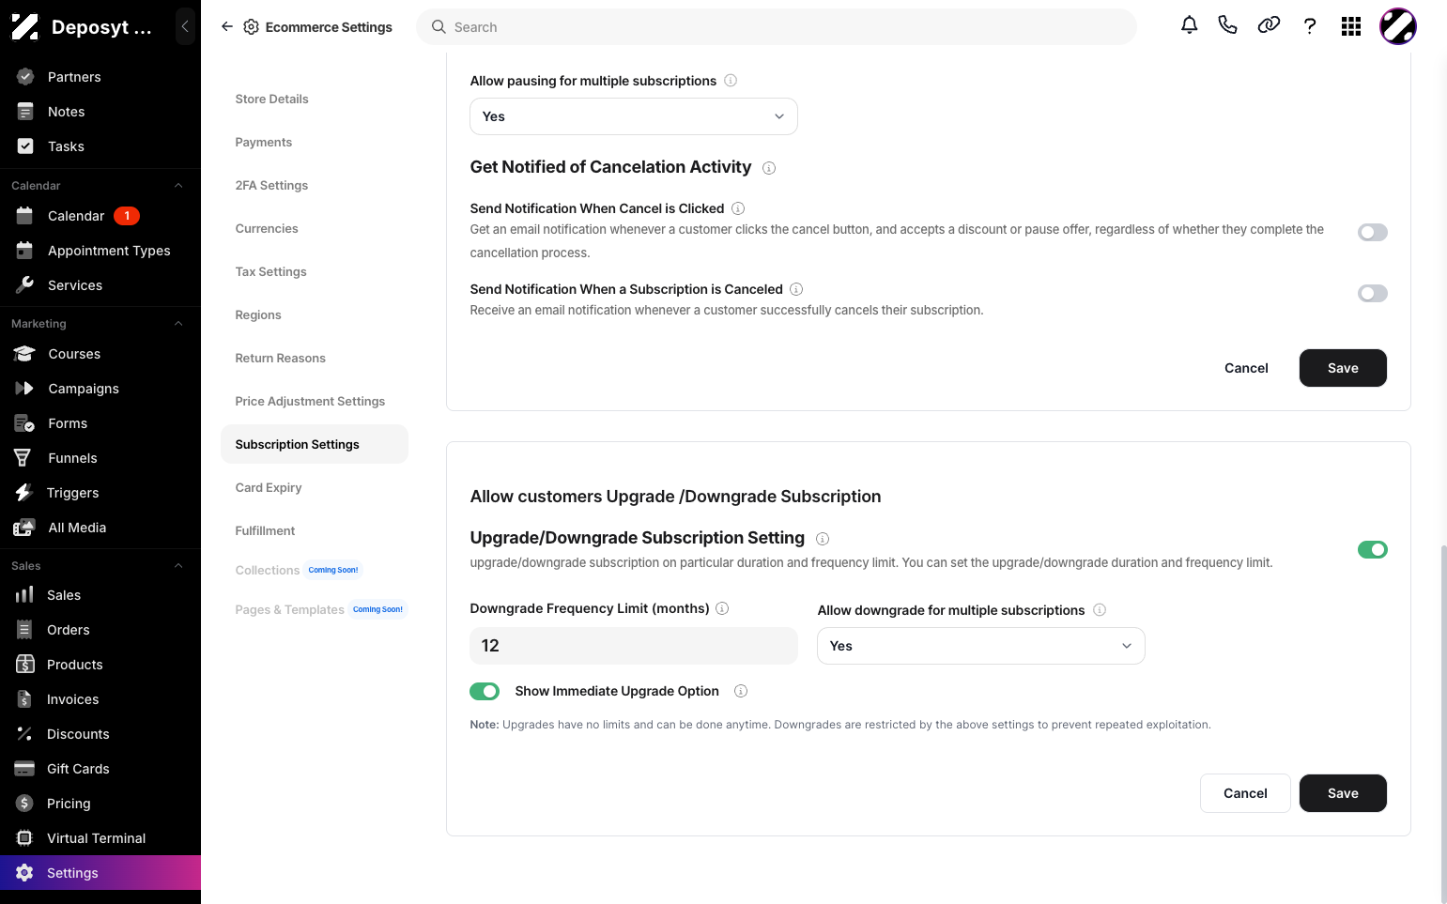1447x904 pixels.
Task: Open the notifications bell
Action: (1189, 25)
